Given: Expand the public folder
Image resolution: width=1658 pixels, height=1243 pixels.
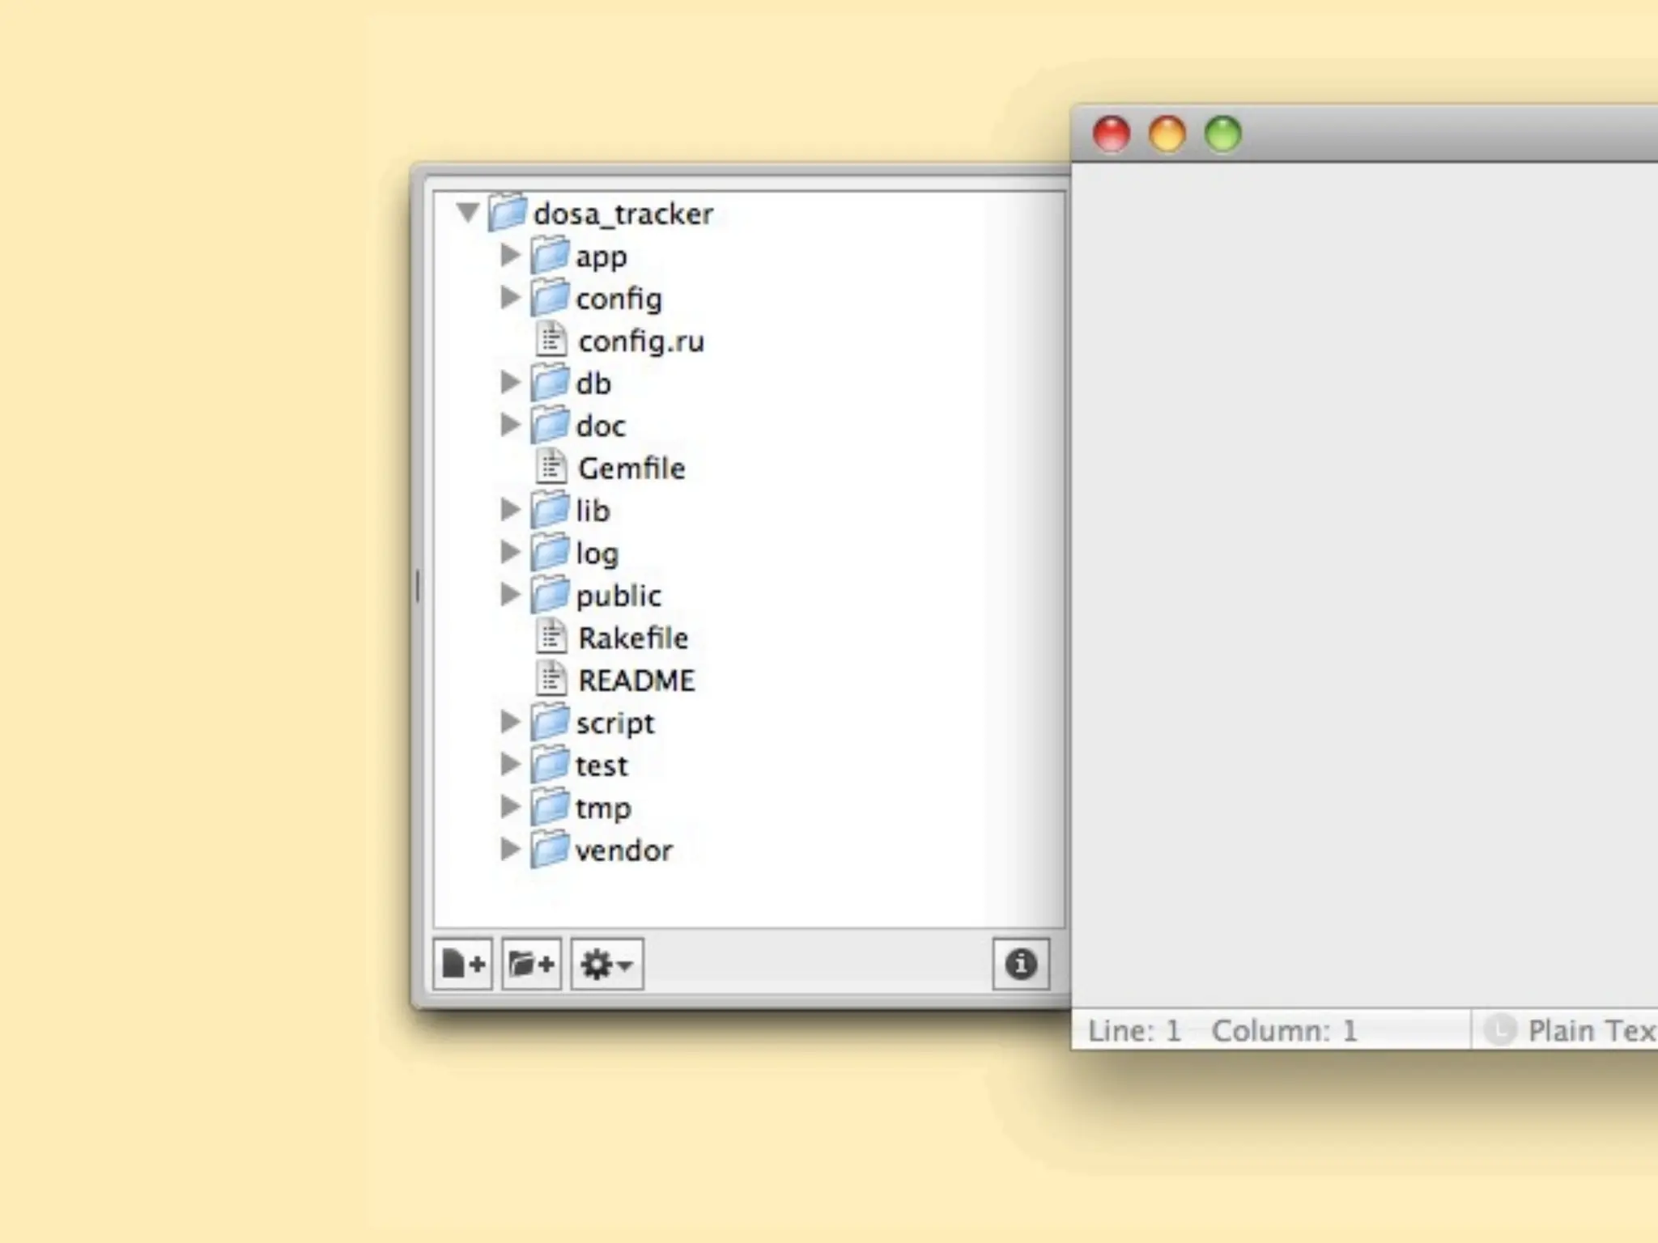Looking at the screenshot, I should 510,595.
